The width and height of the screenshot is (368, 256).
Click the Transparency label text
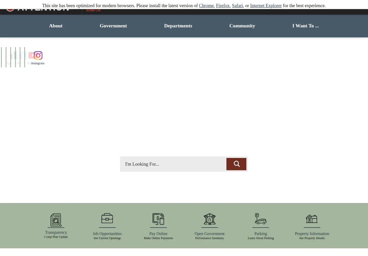point(56,232)
